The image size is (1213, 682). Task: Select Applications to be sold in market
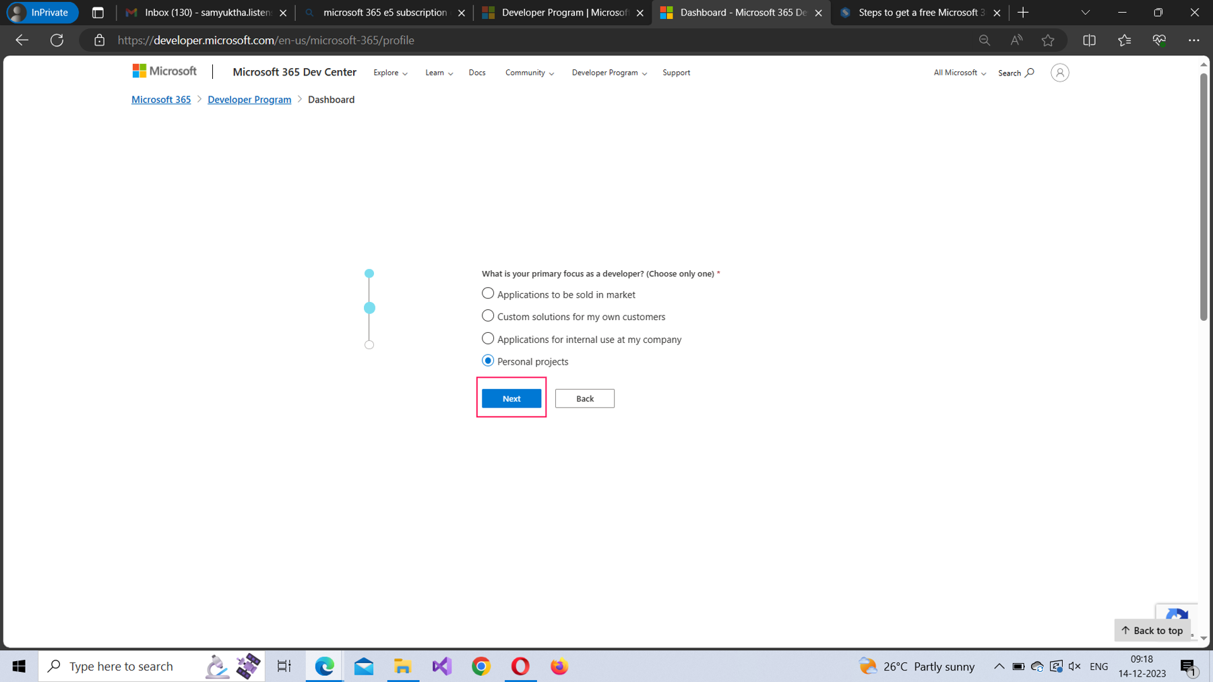(488, 293)
